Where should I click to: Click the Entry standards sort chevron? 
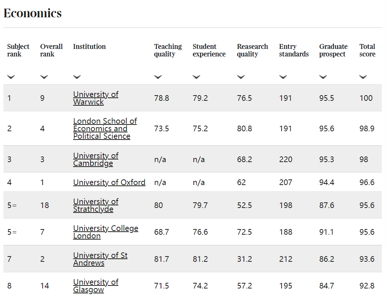[283, 77]
